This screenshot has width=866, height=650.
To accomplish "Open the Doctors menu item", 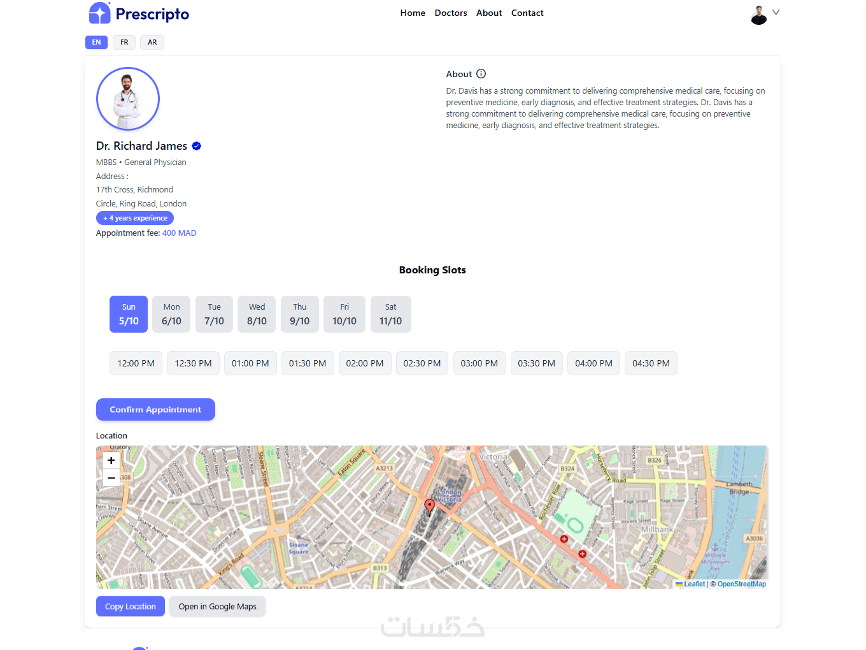I will (451, 13).
